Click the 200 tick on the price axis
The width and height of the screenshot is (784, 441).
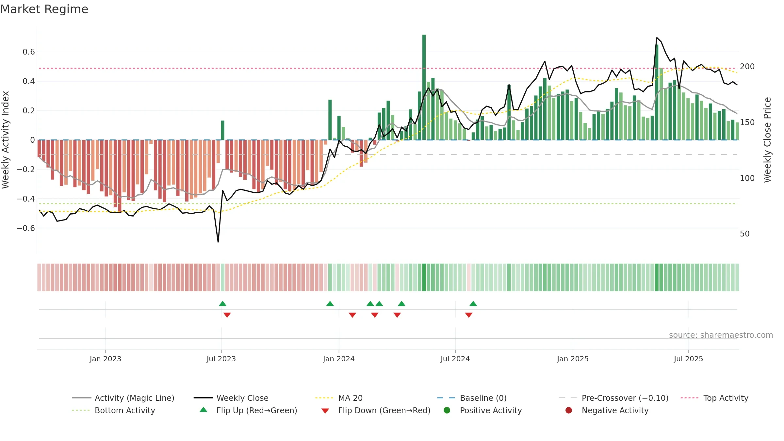[747, 66]
